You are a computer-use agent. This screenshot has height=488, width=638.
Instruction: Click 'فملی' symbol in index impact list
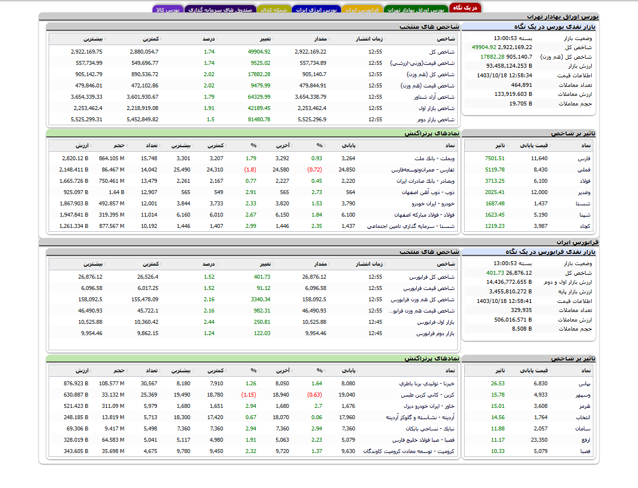pyautogui.click(x=585, y=170)
